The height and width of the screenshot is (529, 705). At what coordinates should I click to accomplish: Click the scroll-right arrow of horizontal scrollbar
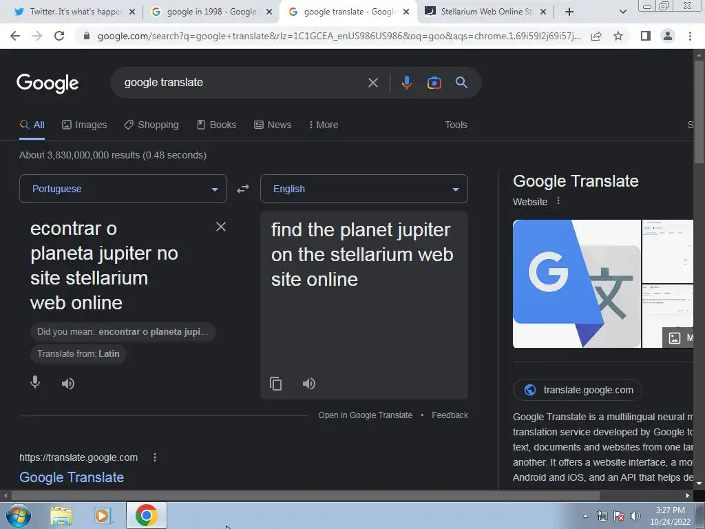pyautogui.click(x=688, y=496)
